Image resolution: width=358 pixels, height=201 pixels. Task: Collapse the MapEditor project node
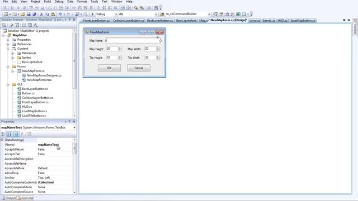[x=3, y=35]
